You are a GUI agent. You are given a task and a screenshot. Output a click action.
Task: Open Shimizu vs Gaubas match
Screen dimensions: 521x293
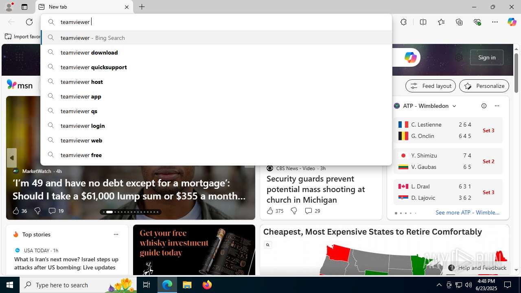coord(448,161)
